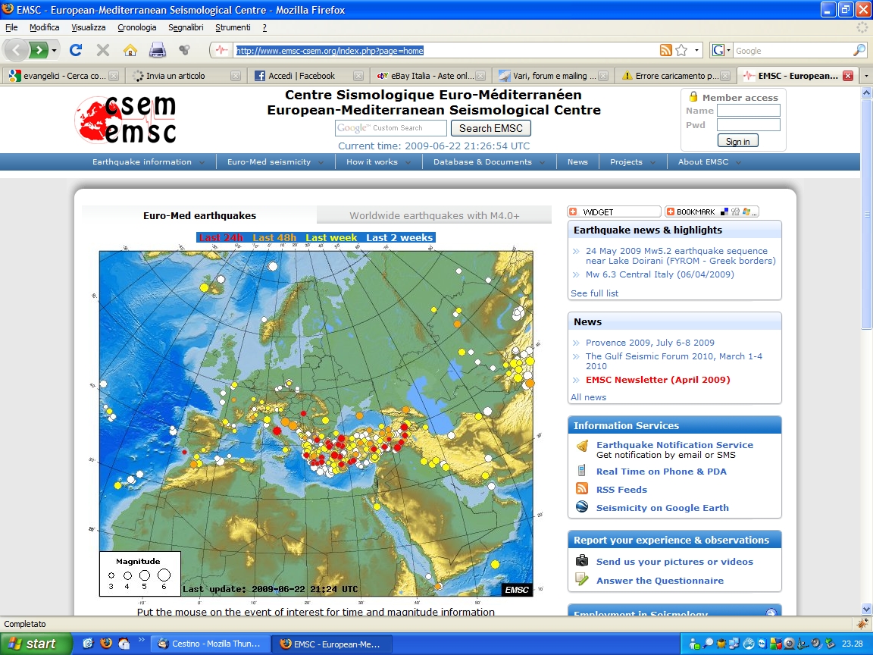The height and width of the screenshot is (655, 873).
Task: Open the back/forward history dropdown arrow
Action: coord(54,51)
